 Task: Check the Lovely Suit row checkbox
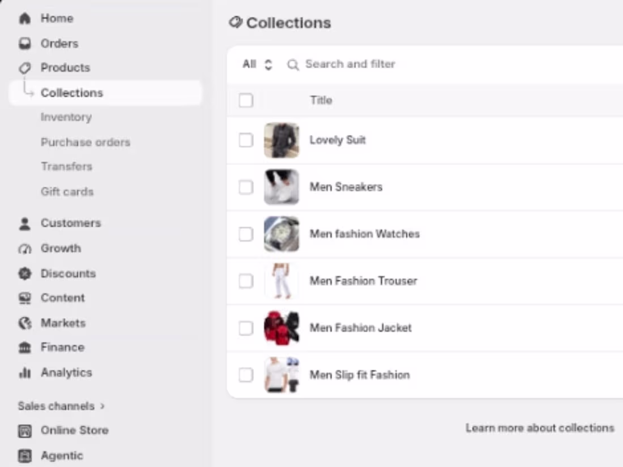246,140
